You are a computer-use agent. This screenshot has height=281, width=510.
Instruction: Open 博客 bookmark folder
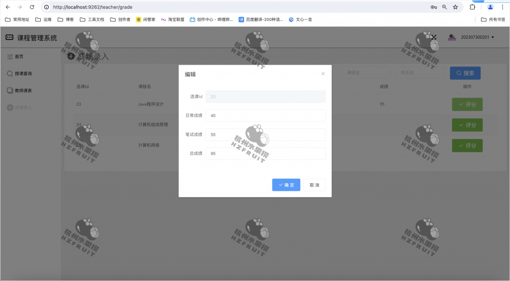click(x=66, y=19)
